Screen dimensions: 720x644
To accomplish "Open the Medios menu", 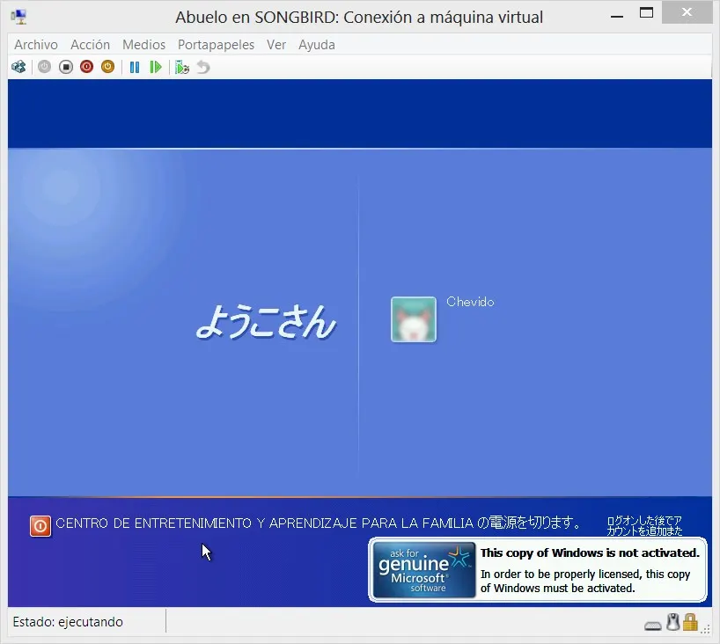I will coord(143,44).
